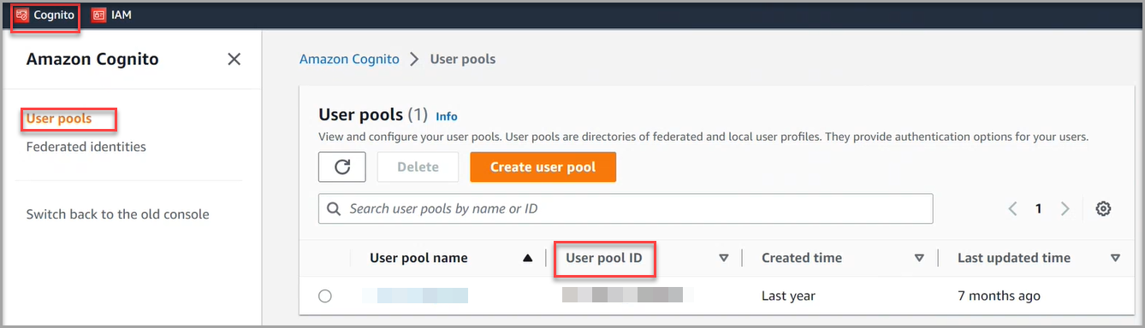
Task: Click the search magnifier icon
Action: pyautogui.click(x=335, y=208)
